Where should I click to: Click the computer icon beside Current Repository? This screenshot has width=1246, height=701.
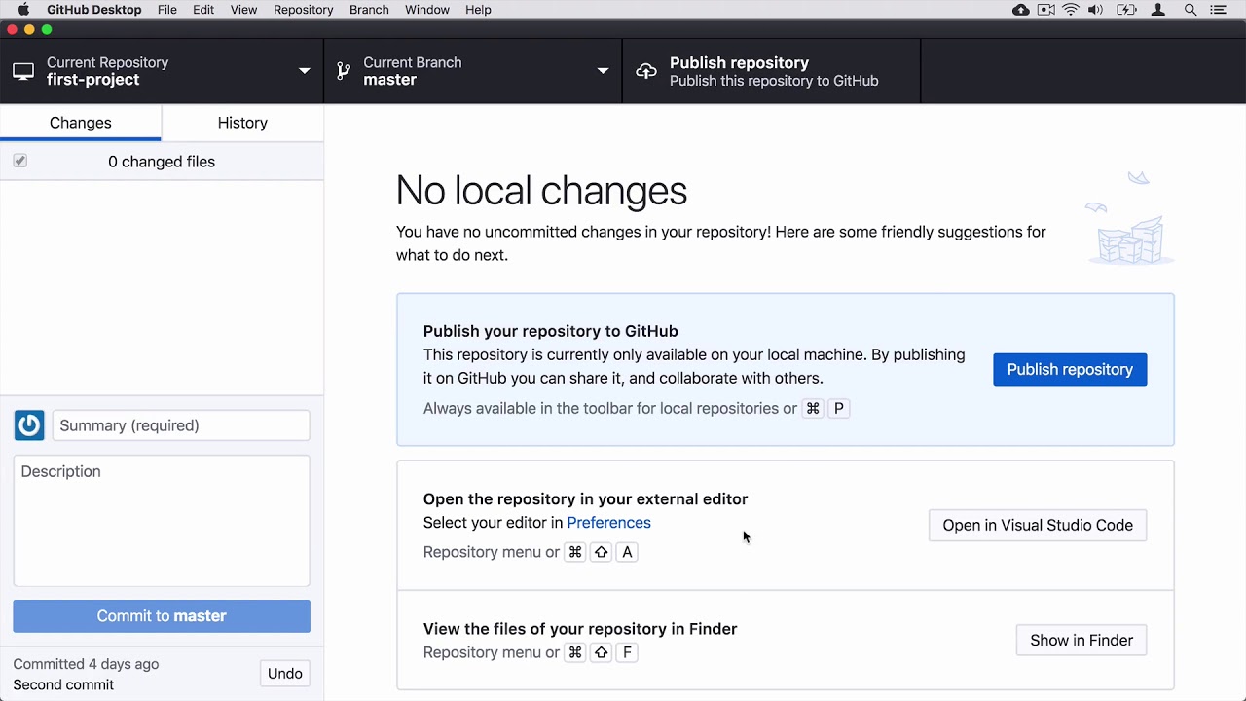pyautogui.click(x=23, y=71)
